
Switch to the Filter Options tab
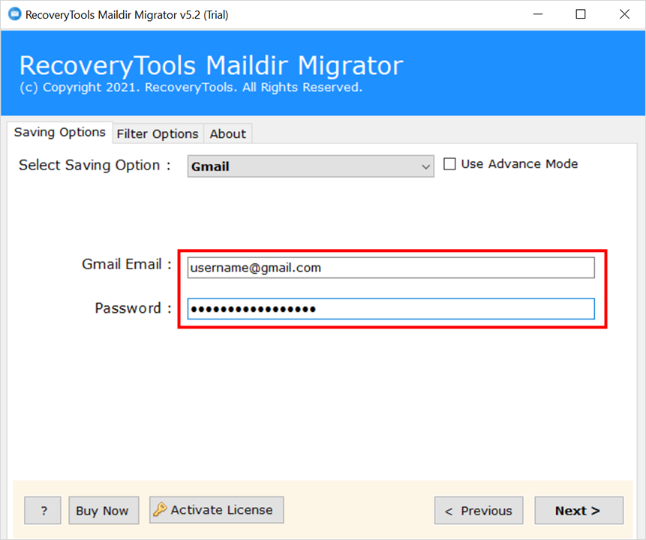158,133
